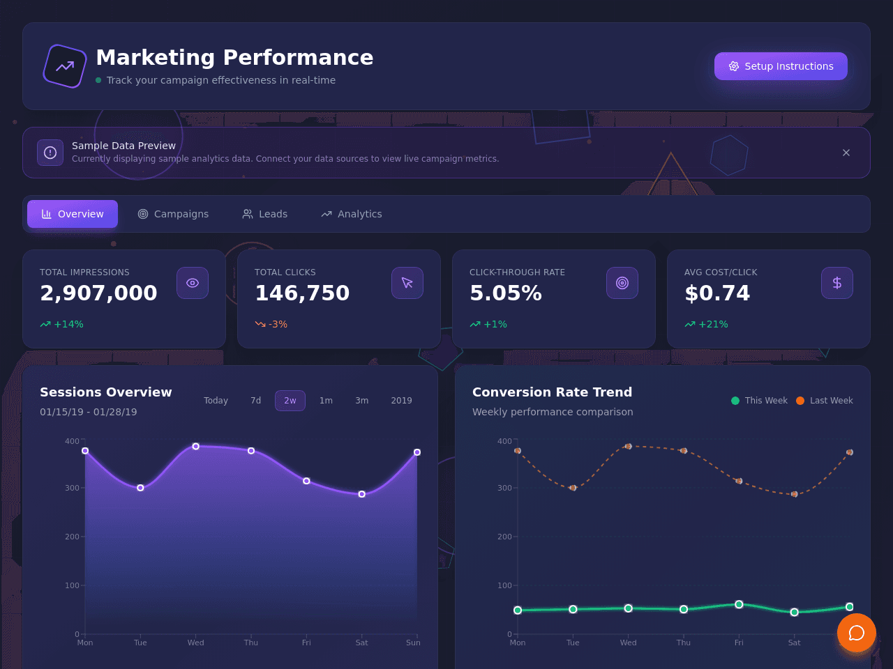893x669 pixels.
Task: Click the +14% impressions trend indicator
Action: click(61, 324)
